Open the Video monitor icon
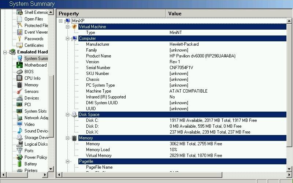Screen dimensions: 293x183 click(19, 124)
